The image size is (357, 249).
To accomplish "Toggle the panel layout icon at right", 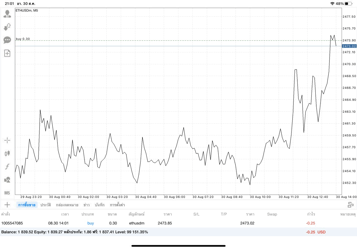I will (351, 205).
